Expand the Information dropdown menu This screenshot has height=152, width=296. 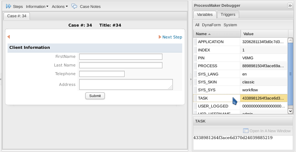(37, 6)
